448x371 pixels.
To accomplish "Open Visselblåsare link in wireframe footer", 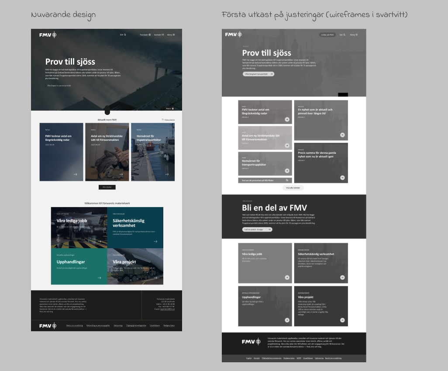I will (x=308, y=358).
